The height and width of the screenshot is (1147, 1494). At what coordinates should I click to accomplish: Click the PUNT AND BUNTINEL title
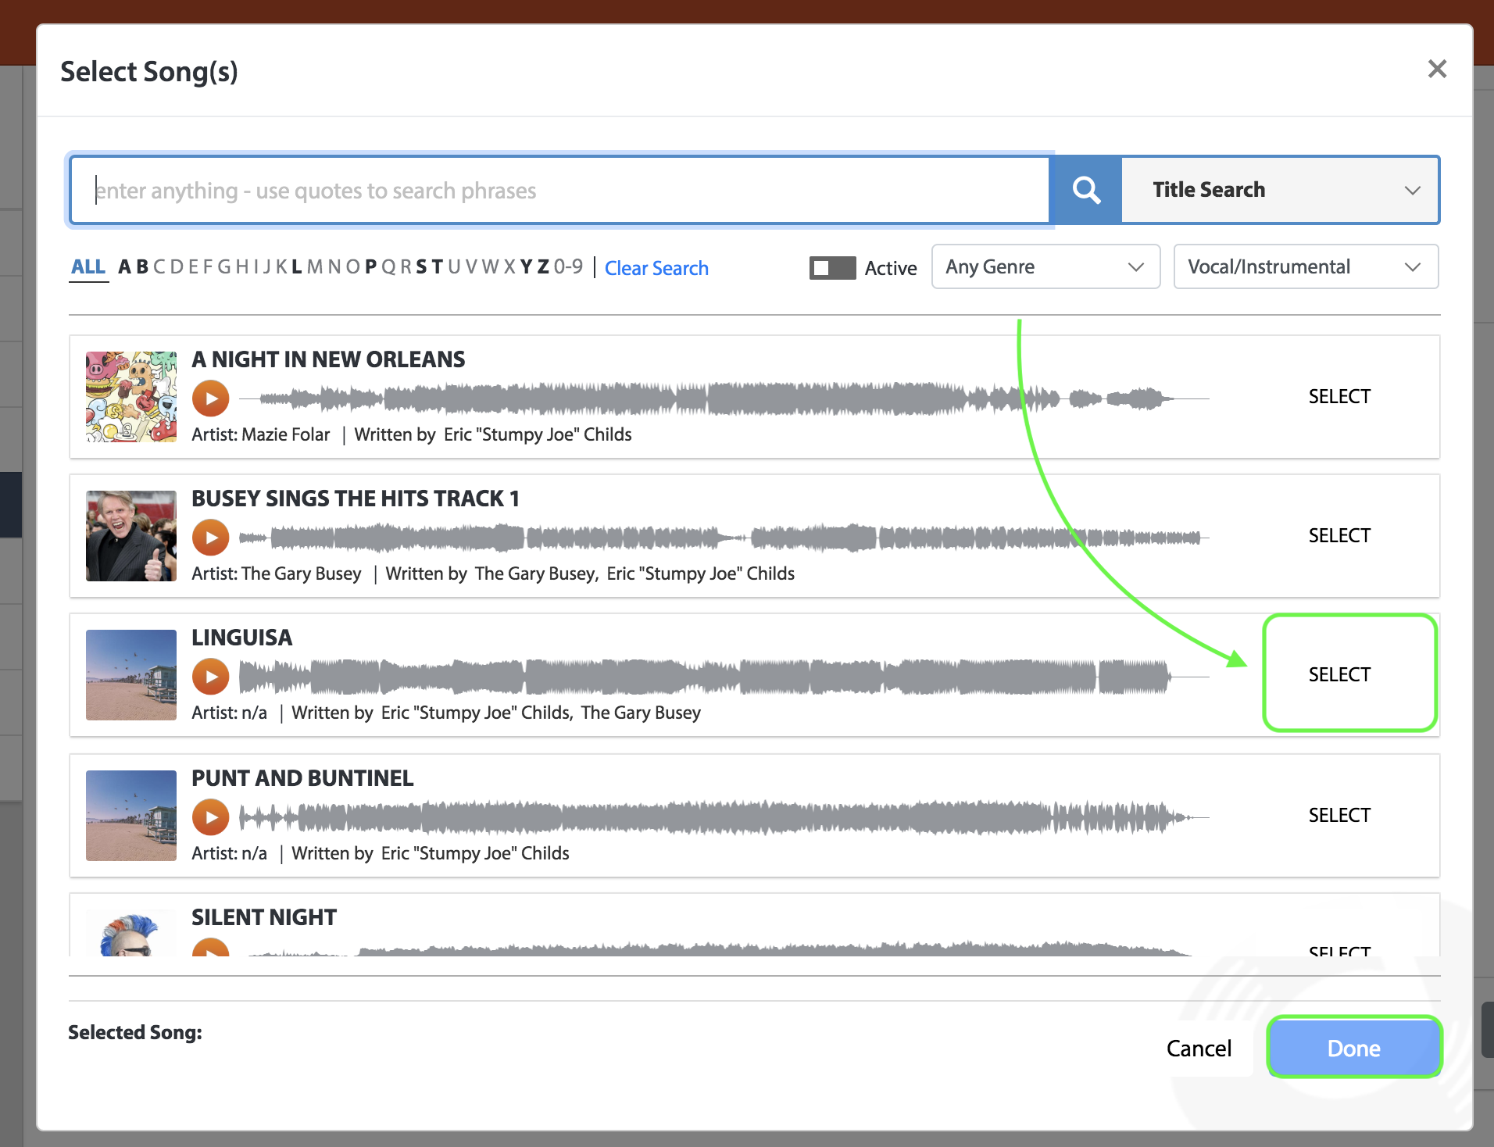(302, 778)
